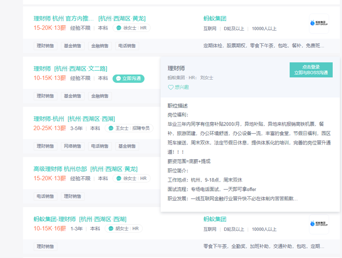This screenshot has width=342, height=258.
Task: Click chat icon beside 胡女士 HR
Action: pyautogui.click(x=111, y=228)
